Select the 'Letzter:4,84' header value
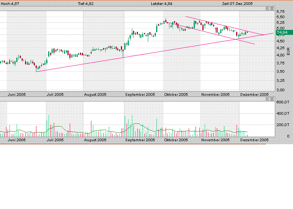This screenshot has height=209, width=293. 161,3
